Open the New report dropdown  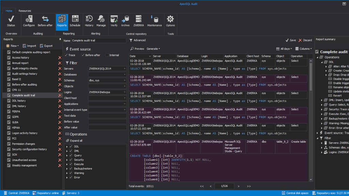pyautogui.click(x=16, y=46)
